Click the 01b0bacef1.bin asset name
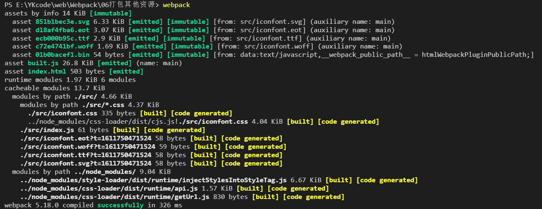This screenshot has width=542, height=209. (x=63, y=55)
